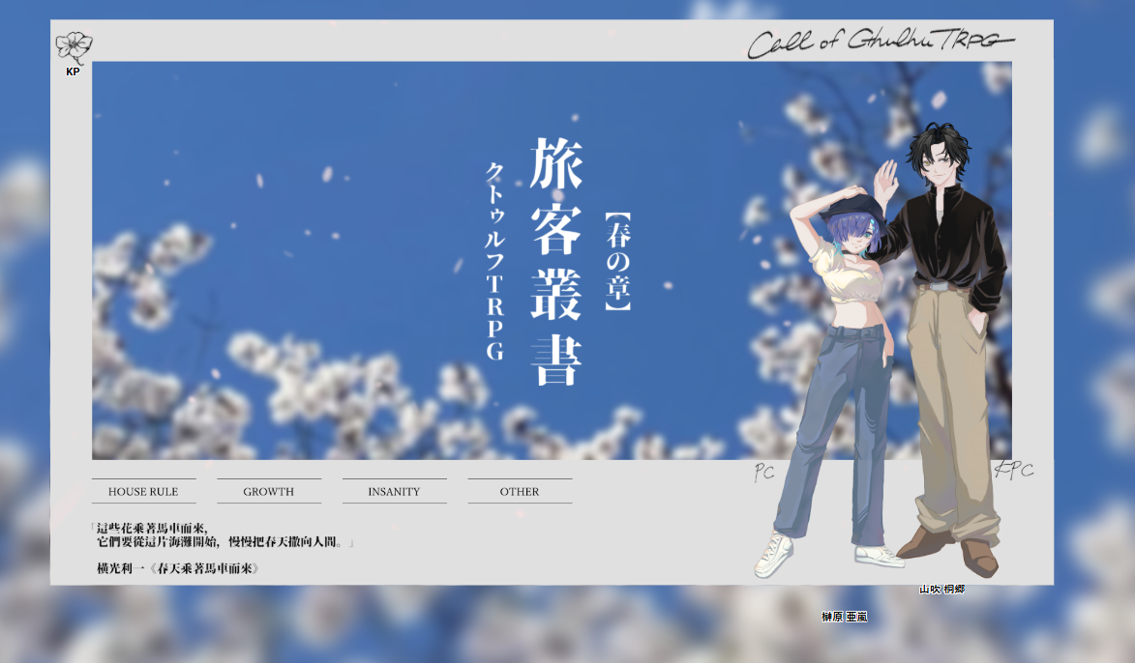Open the GROWTH section

[x=269, y=491]
